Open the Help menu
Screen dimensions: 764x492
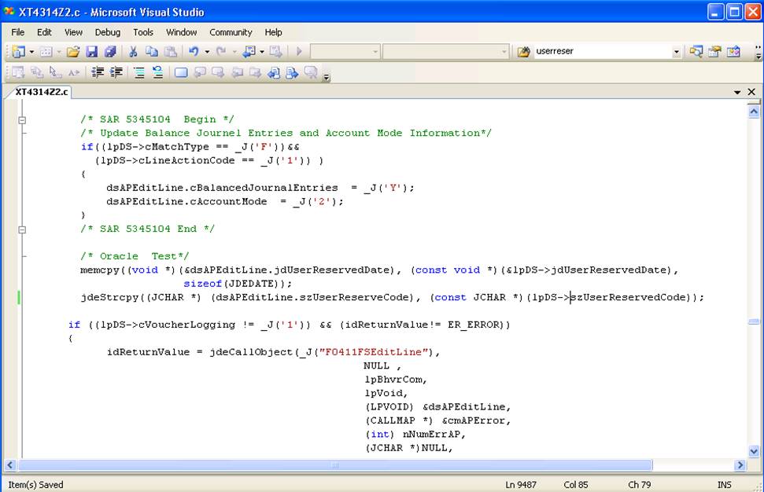[273, 32]
